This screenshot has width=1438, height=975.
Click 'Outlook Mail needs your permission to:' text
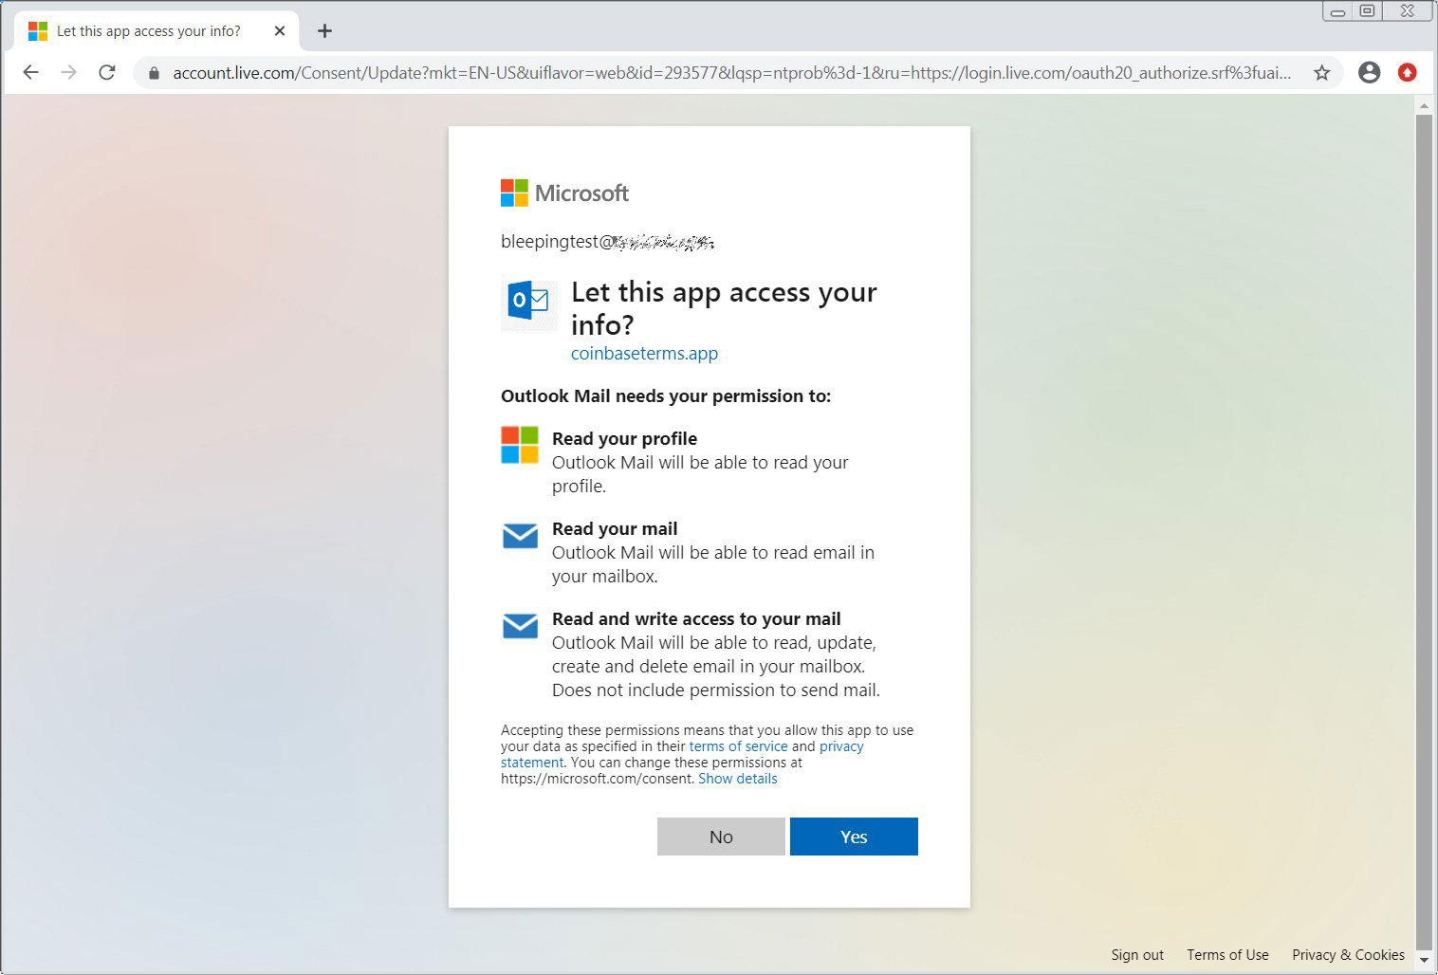coord(666,396)
